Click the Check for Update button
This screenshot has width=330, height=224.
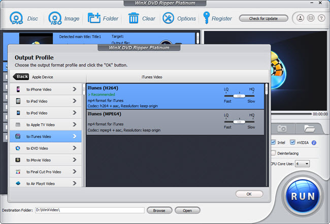pos(263,18)
